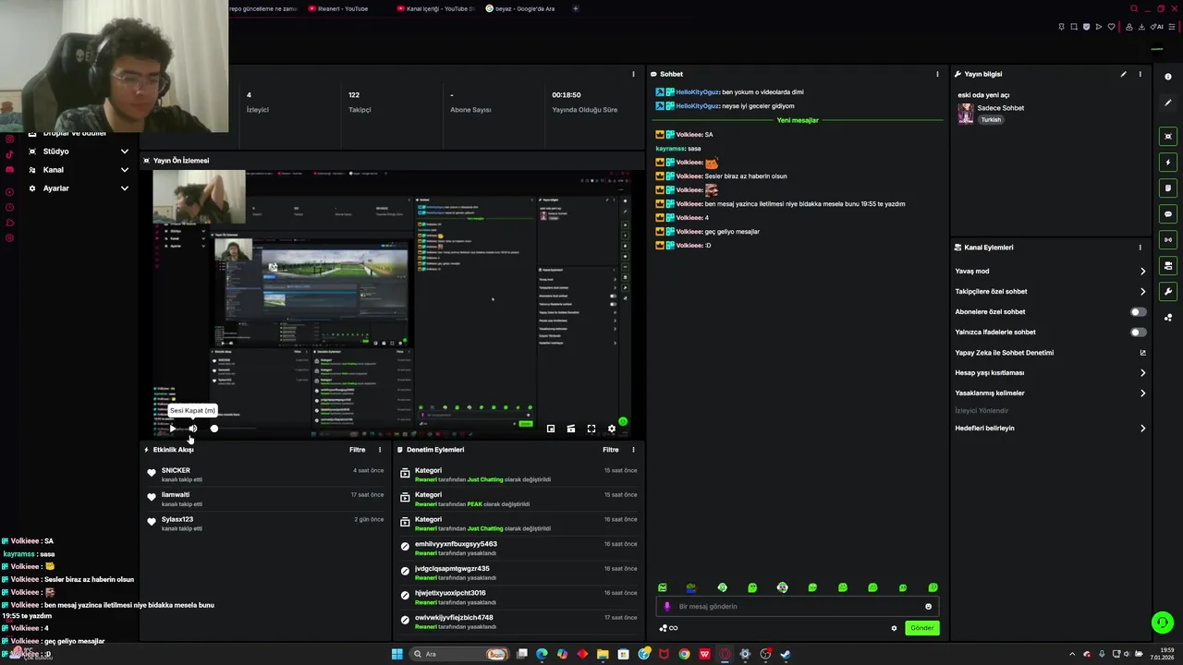Open chat settings gear beside Gönder
Viewport: 1183px width, 665px height.
point(894,628)
